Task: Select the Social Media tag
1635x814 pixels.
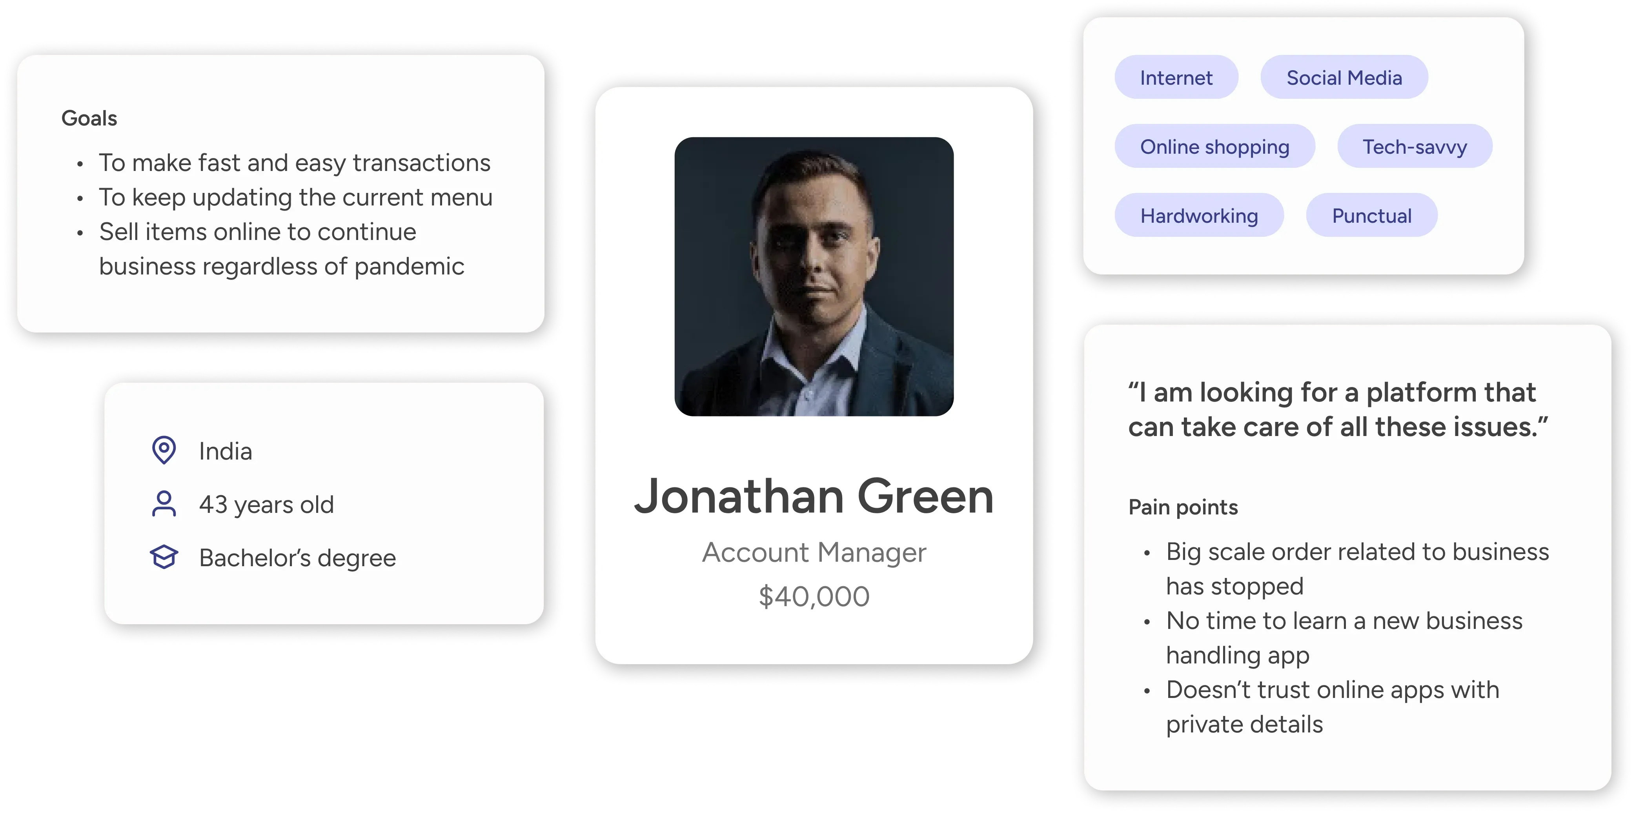Action: point(1344,77)
